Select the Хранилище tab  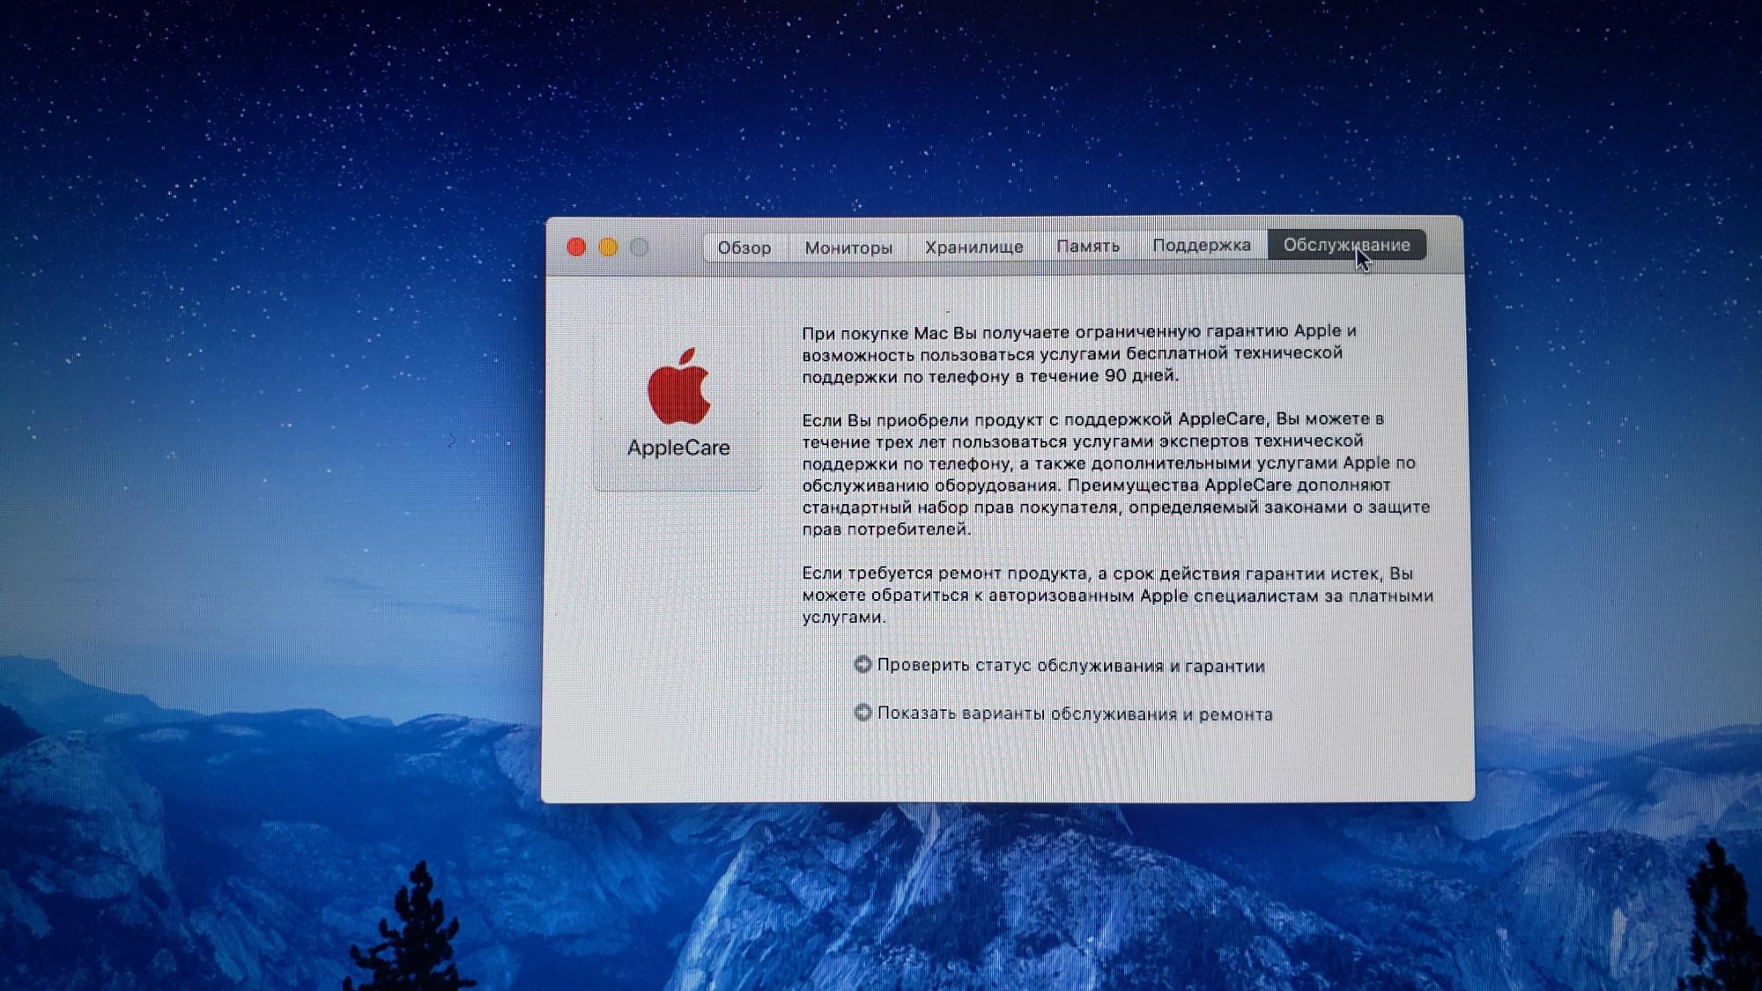coord(974,247)
